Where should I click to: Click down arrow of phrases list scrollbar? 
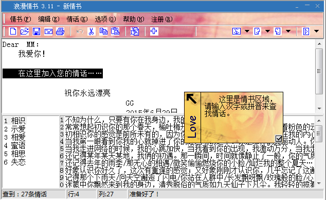point(319,184)
